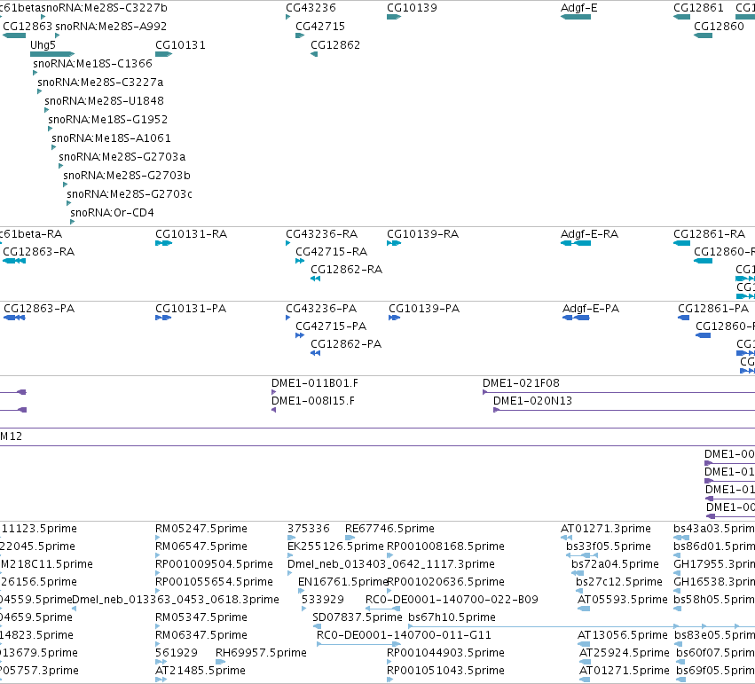Select snoRNA:Me28S-G2703c label
The image size is (755, 684).
129,194
